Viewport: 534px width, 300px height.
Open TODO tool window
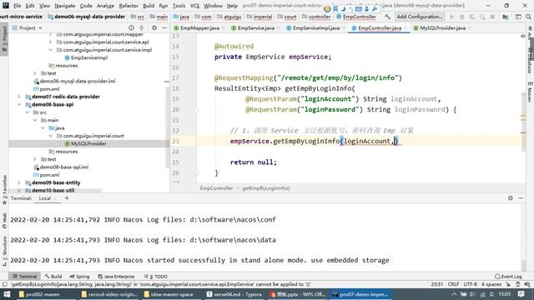click(x=156, y=277)
